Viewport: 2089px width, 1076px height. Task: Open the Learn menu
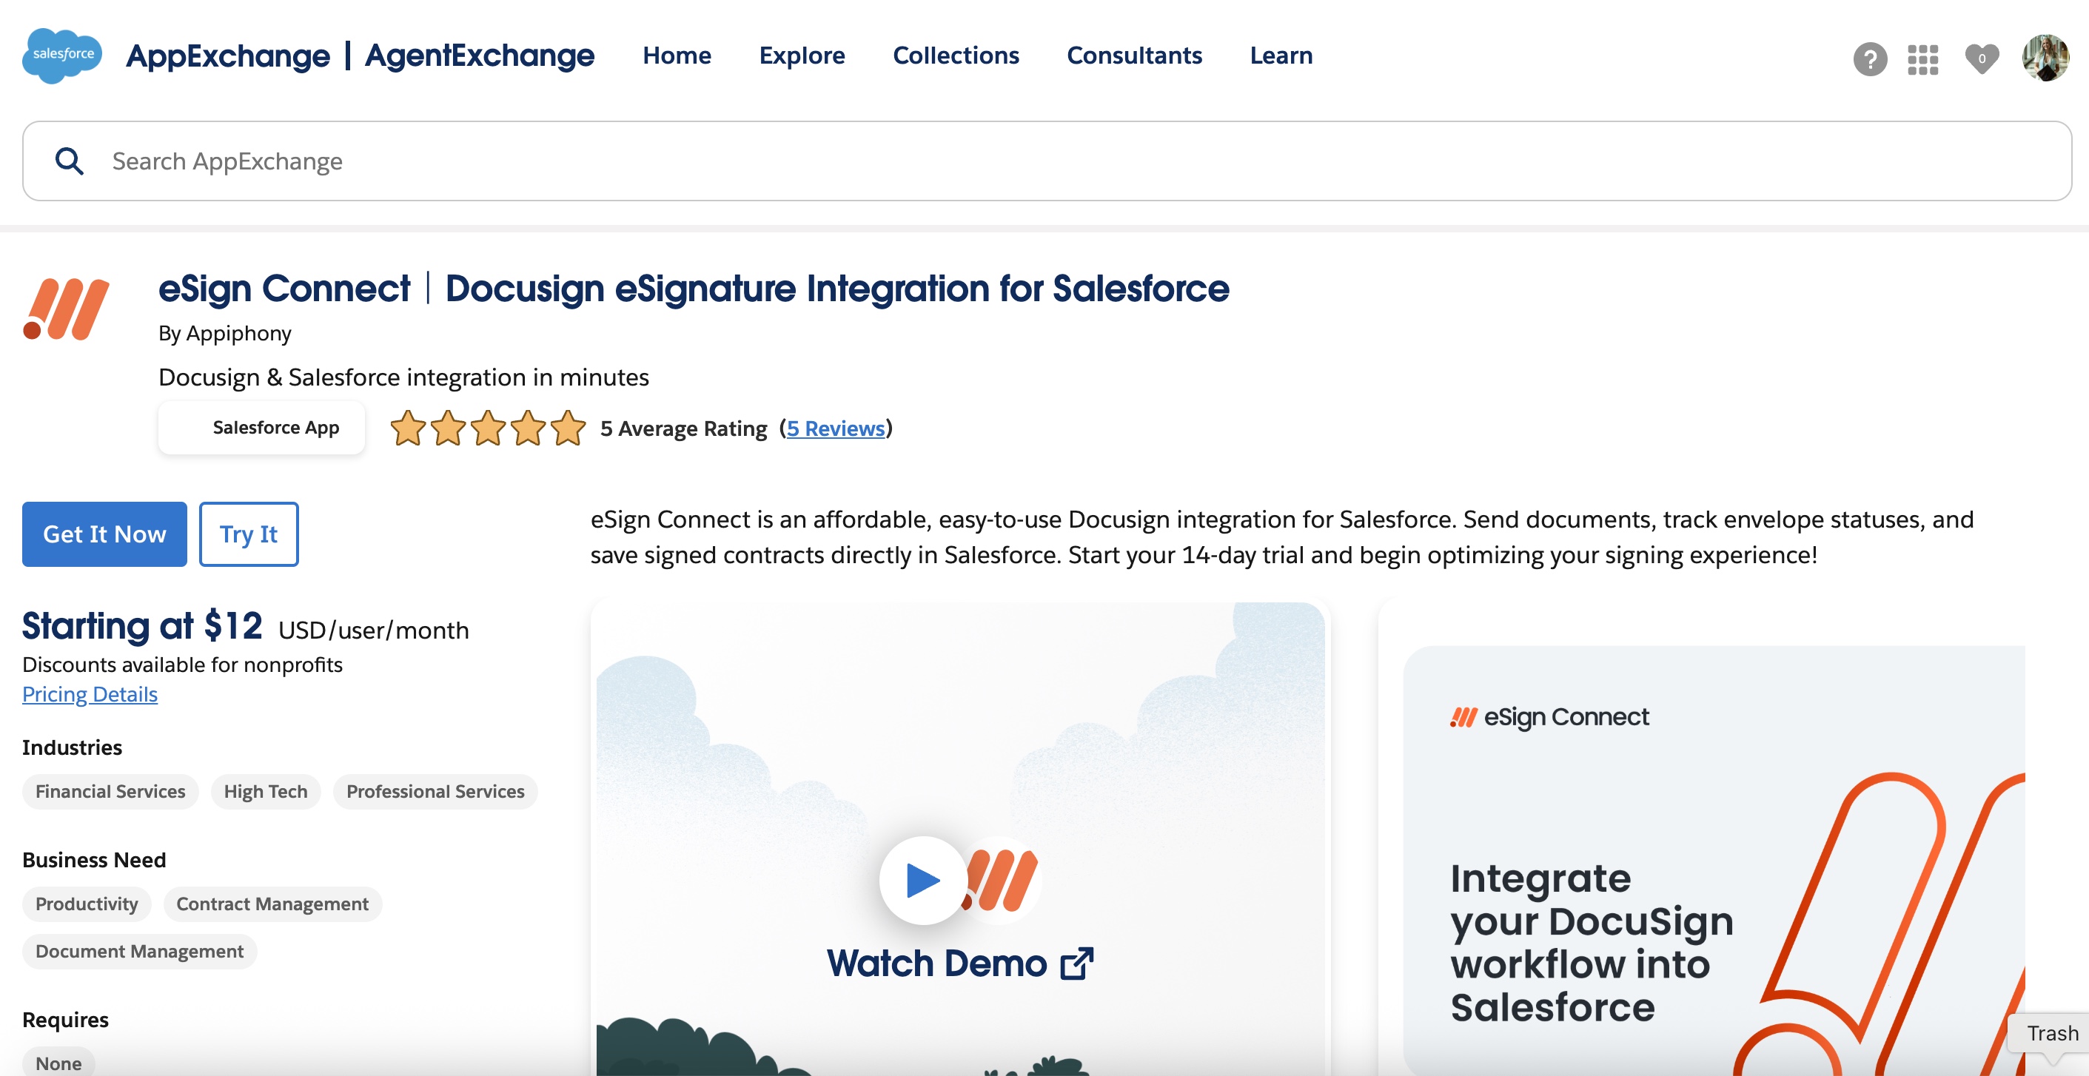(x=1281, y=56)
